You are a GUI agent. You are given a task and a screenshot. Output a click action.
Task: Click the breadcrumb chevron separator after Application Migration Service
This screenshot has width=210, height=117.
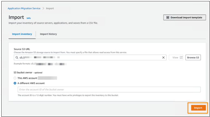(43, 8)
